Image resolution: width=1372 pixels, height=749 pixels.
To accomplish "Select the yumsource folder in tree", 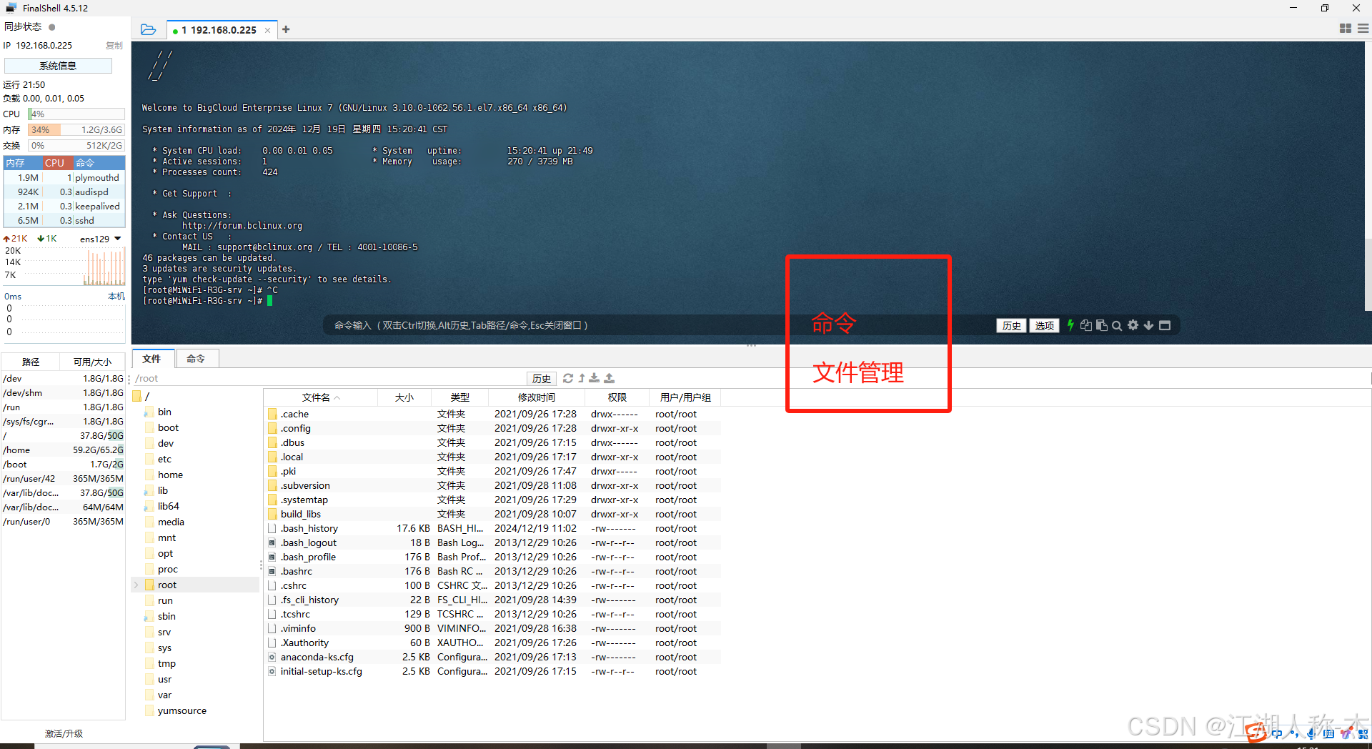I will (x=182, y=710).
